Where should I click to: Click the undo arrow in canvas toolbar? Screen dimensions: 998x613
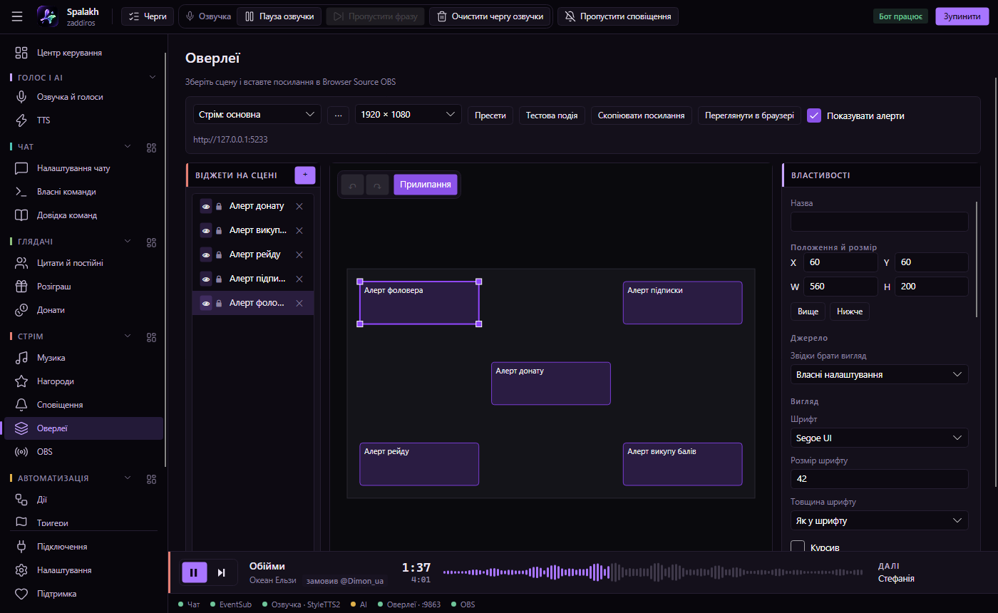tap(352, 185)
